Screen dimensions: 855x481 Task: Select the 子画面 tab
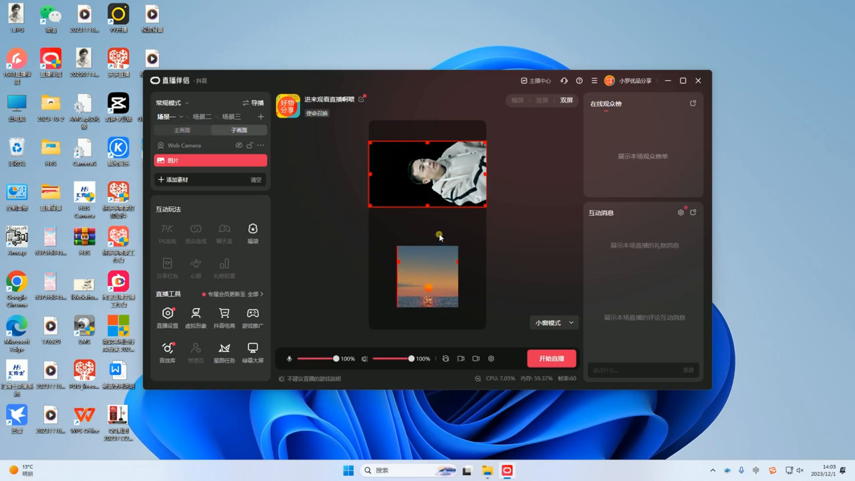pos(238,130)
